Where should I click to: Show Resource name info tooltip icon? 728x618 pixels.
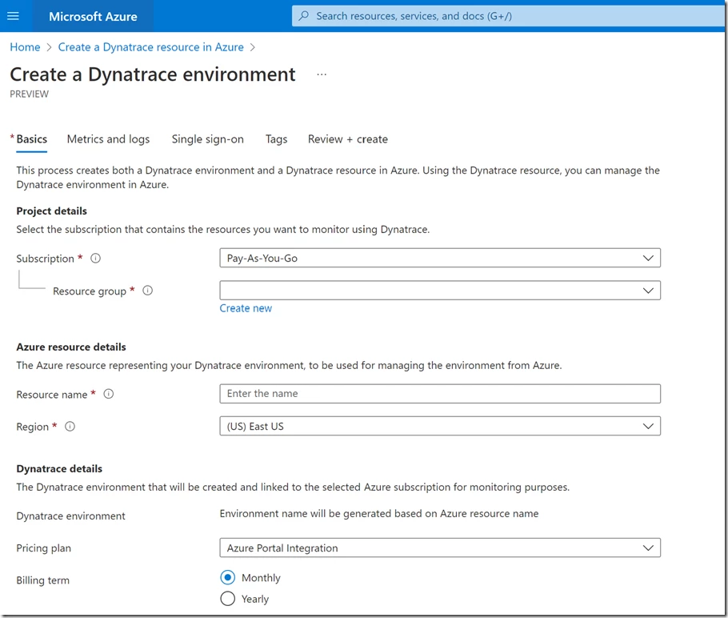pyautogui.click(x=109, y=394)
